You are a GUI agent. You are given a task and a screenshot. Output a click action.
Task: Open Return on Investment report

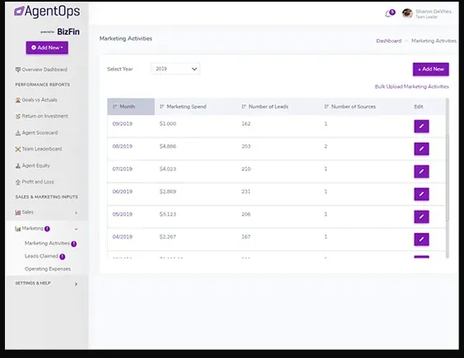tap(45, 116)
